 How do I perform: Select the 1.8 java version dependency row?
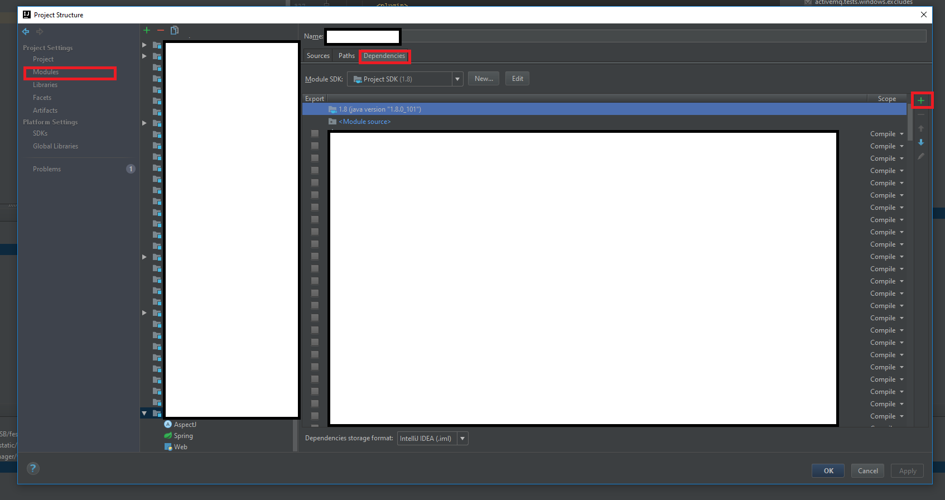click(604, 109)
